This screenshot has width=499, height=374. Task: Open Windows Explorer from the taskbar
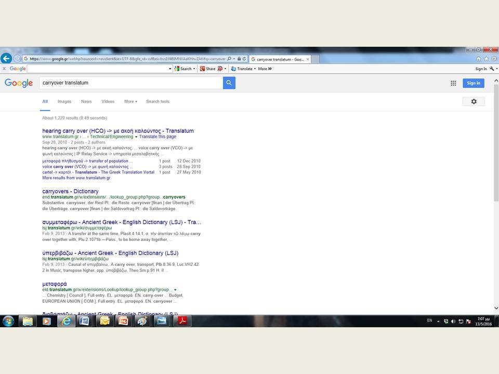(28, 321)
